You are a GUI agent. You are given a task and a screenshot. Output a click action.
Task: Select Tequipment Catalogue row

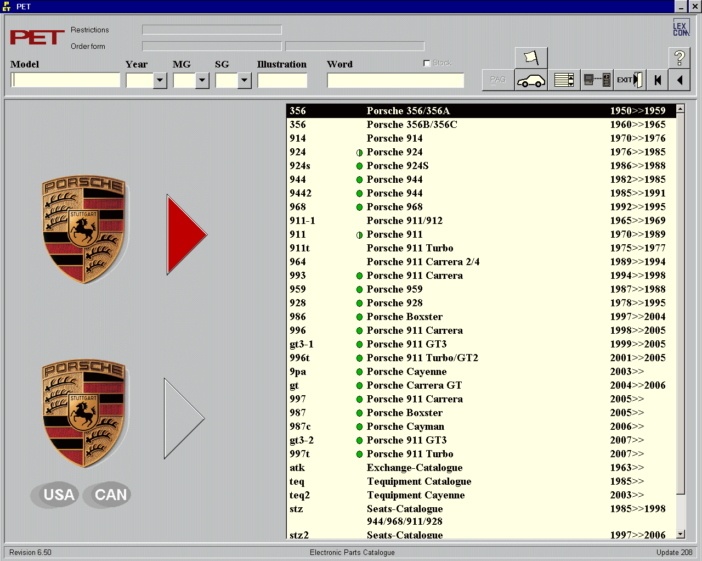point(481,481)
